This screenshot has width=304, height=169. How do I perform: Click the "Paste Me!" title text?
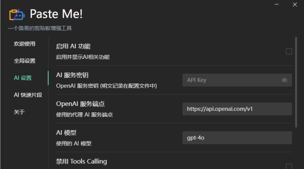[x=56, y=14]
